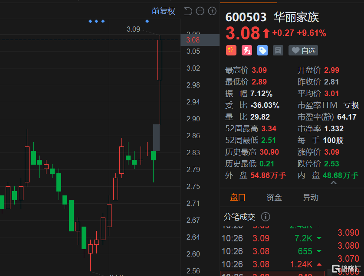
Task: Collapse the quote details with chevron
Action: tap(334, 183)
